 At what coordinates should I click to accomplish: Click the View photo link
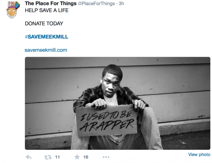tap(199, 154)
